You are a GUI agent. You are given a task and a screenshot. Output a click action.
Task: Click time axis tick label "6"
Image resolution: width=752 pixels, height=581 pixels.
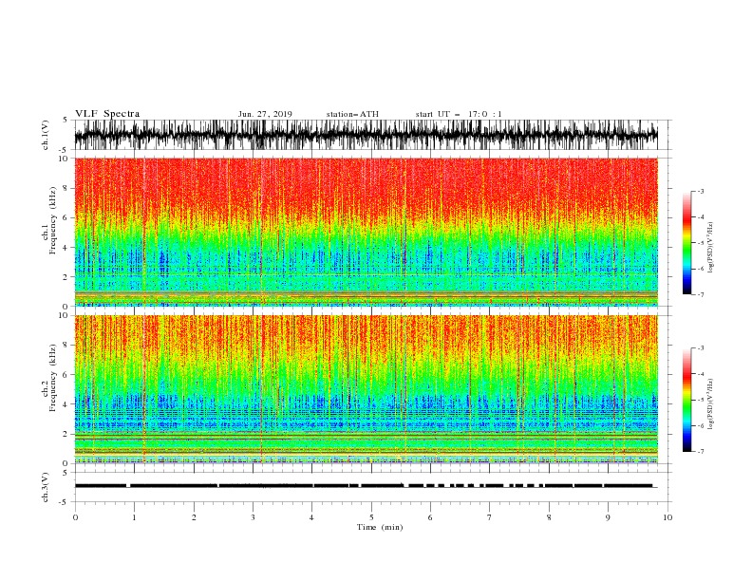(x=430, y=517)
